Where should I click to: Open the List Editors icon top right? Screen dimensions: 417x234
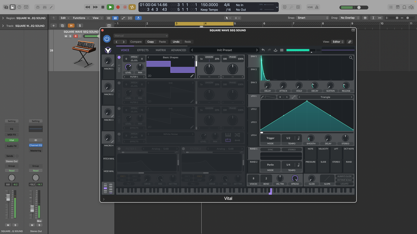(391, 7)
